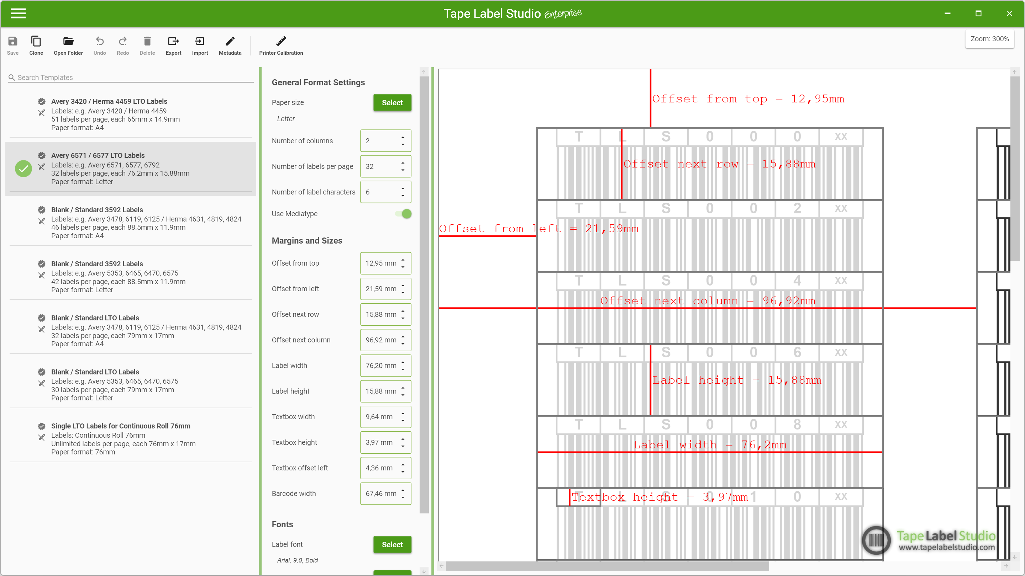This screenshot has height=576, width=1025.
Task: Select Blank / Standard 3592 A4 template
Action: click(x=131, y=223)
